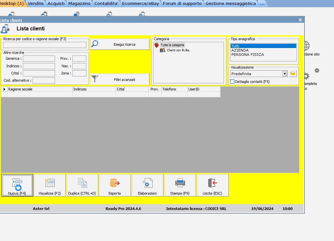Click the Generica search field
Image resolution: width=334 pixels, height=241 pixels.
pyautogui.click(x=39, y=58)
